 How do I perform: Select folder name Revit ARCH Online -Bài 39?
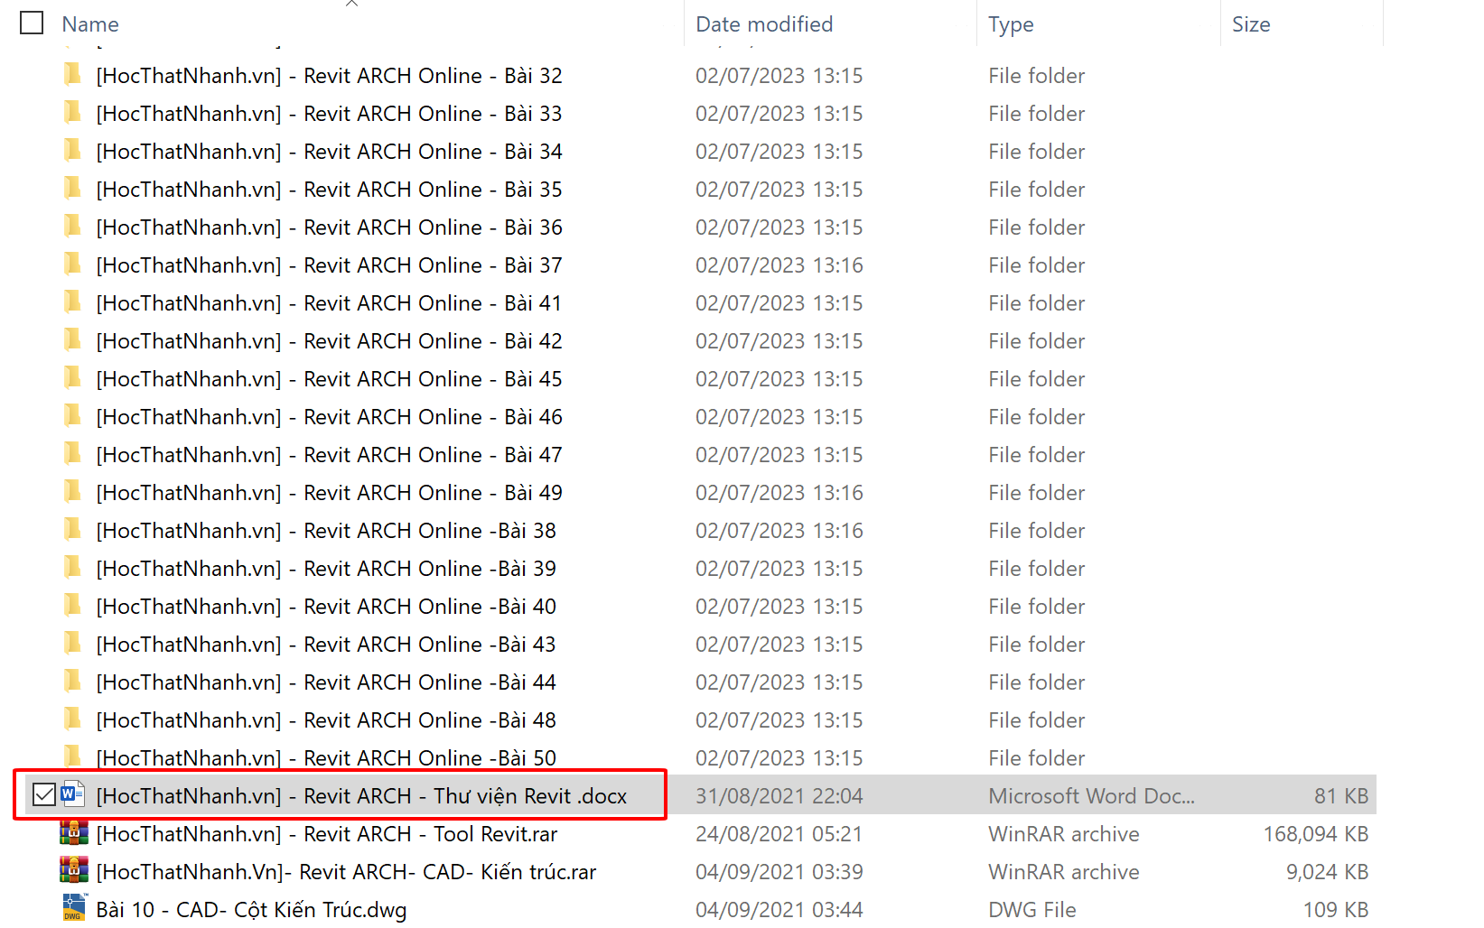tap(326, 569)
